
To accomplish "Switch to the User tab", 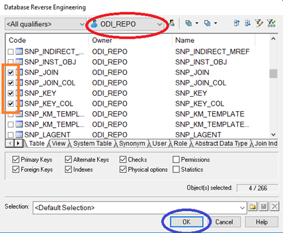I will (x=159, y=143).
